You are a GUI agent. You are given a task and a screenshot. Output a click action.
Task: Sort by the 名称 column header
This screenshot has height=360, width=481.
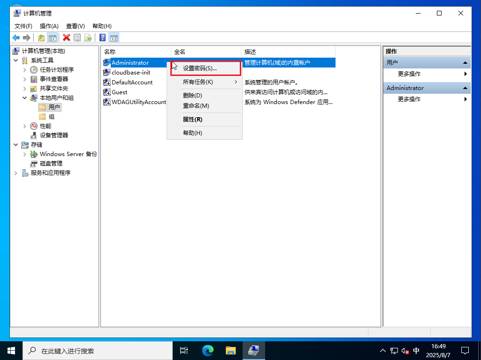tap(136, 52)
